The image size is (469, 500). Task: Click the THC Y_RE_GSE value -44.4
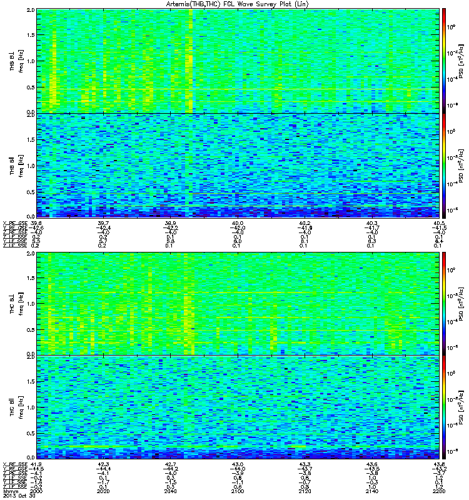pyautogui.click(x=103, y=469)
